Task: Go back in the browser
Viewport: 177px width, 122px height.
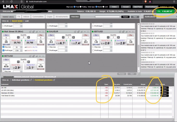Action: tap(3, 2)
